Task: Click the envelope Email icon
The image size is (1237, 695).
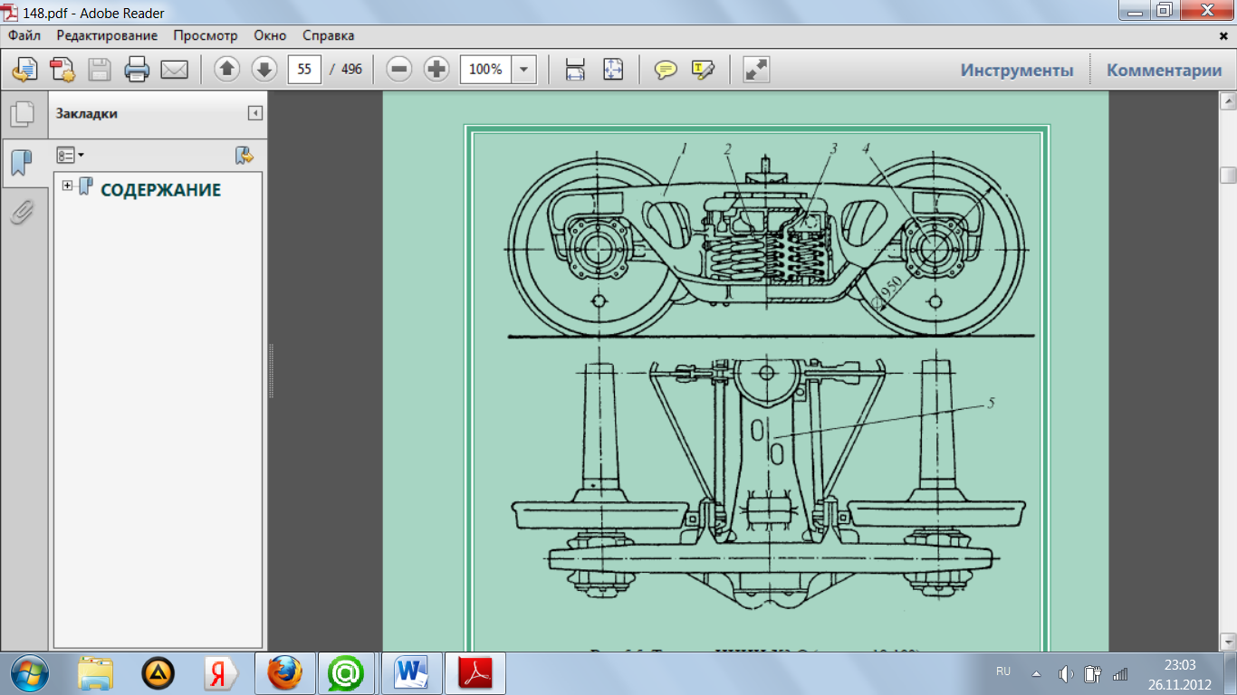Action: [x=174, y=70]
